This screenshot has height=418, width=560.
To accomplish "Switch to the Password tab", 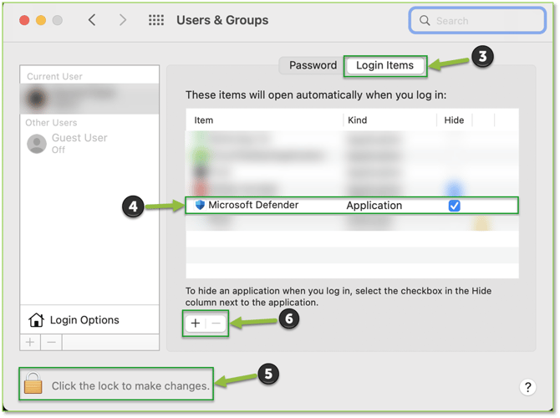I will 313,65.
